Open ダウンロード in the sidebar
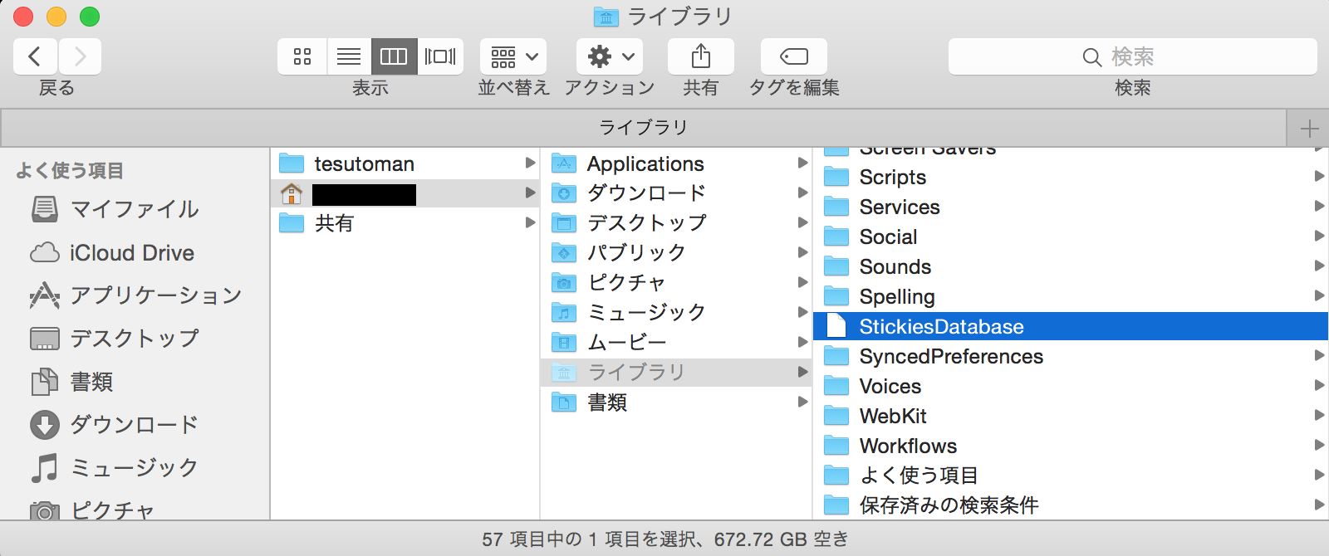 (134, 425)
